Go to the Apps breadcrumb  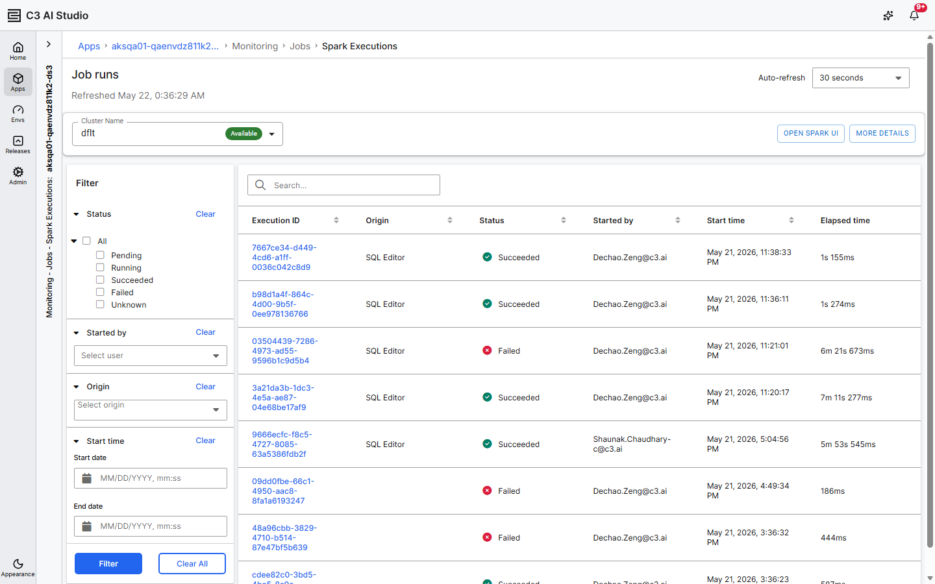click(x=89, y=46)
